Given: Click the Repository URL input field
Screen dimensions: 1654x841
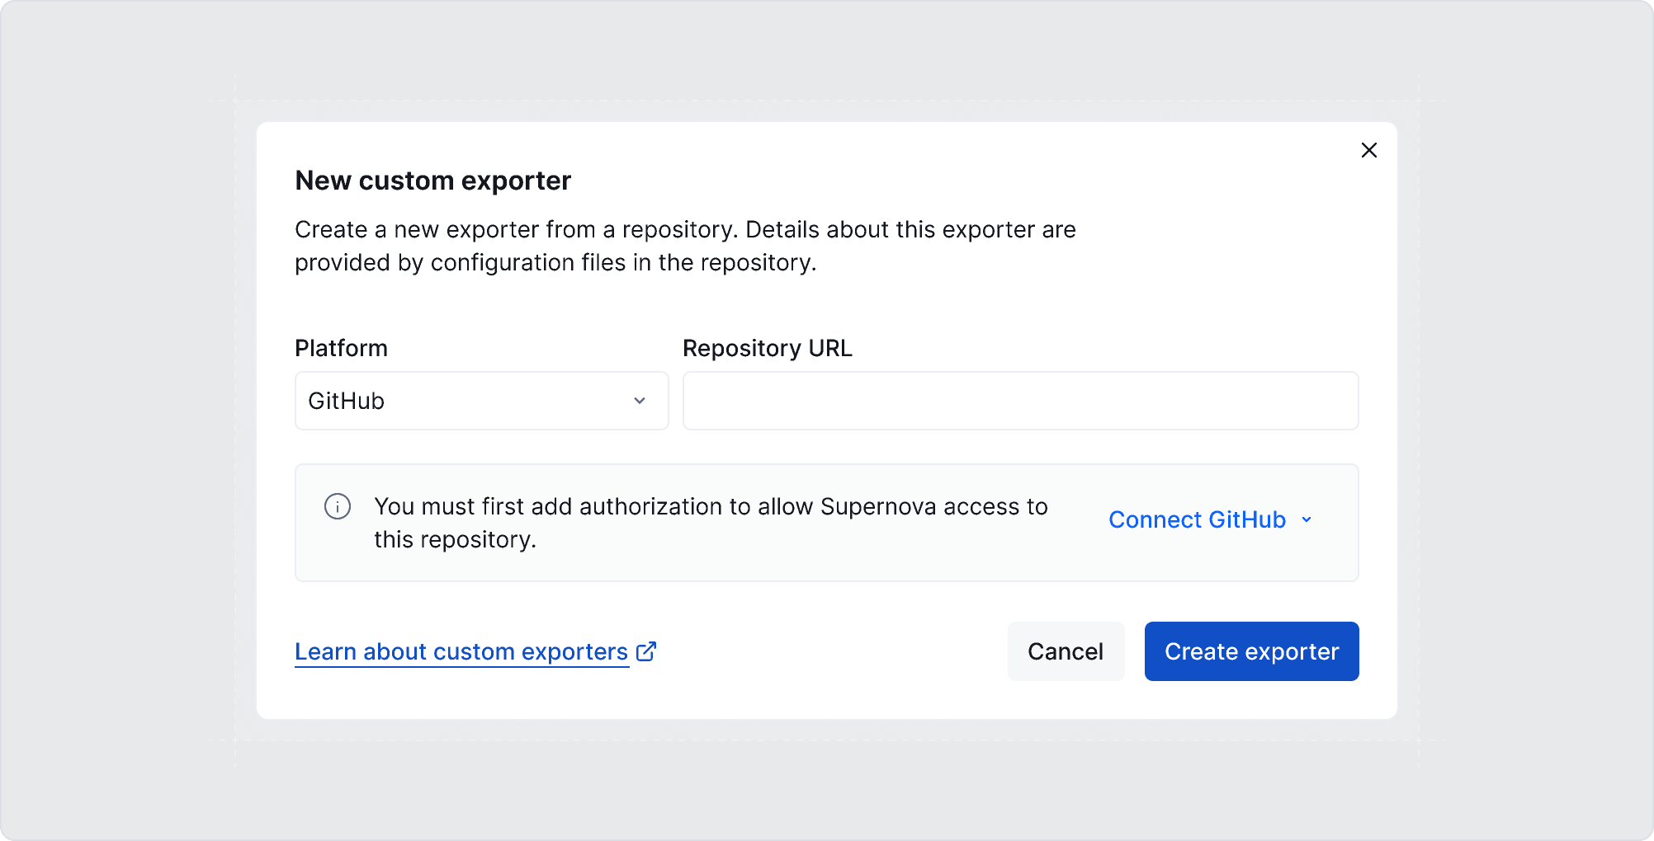Looking at the screenshot, I should [1020, 401].
